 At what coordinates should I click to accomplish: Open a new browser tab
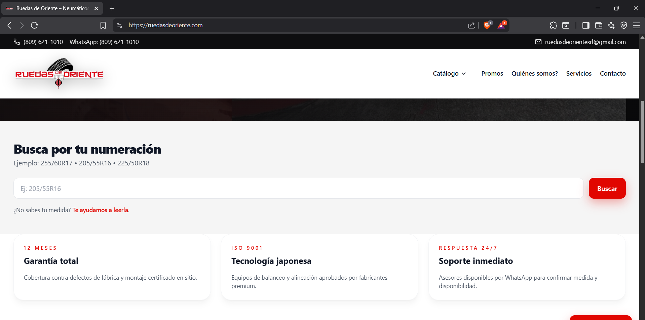(112, 8)
